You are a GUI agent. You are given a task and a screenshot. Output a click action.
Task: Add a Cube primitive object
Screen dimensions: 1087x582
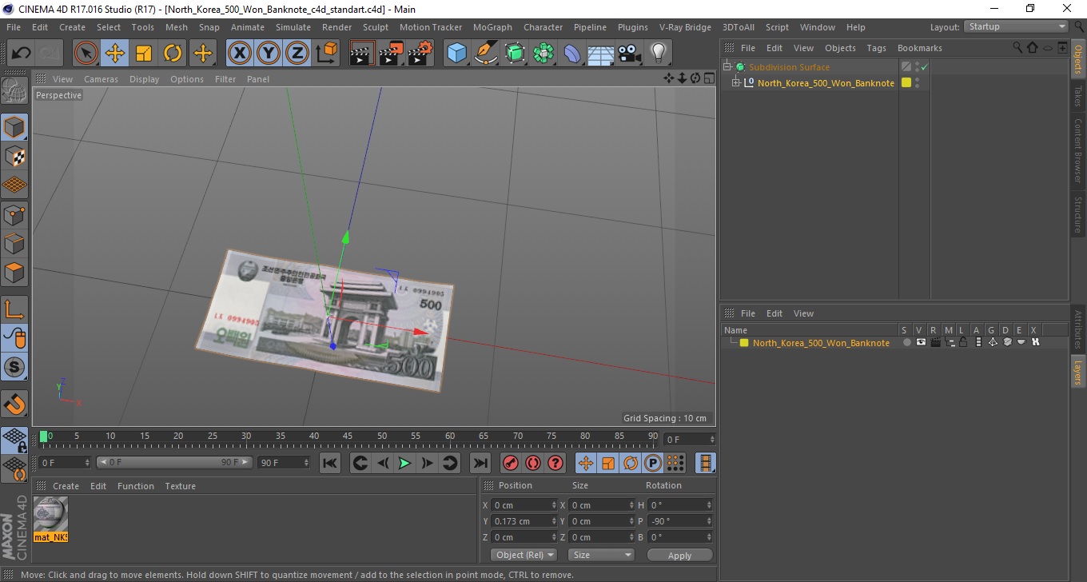[456, 54]
